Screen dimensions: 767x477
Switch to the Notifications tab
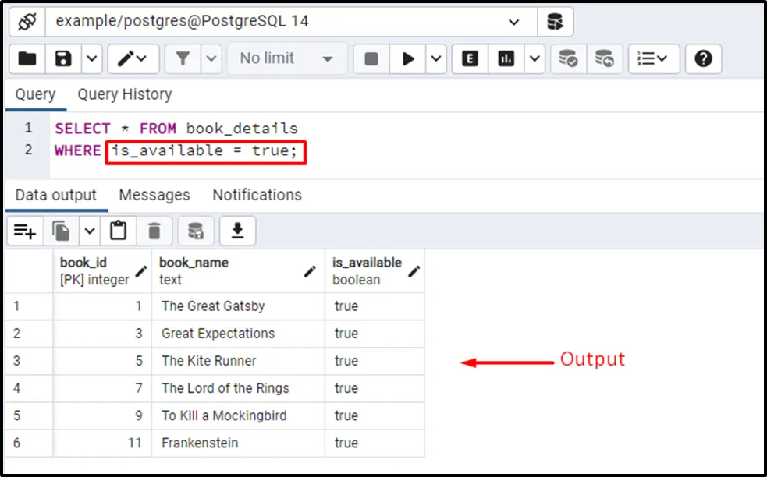pos(257,195)
